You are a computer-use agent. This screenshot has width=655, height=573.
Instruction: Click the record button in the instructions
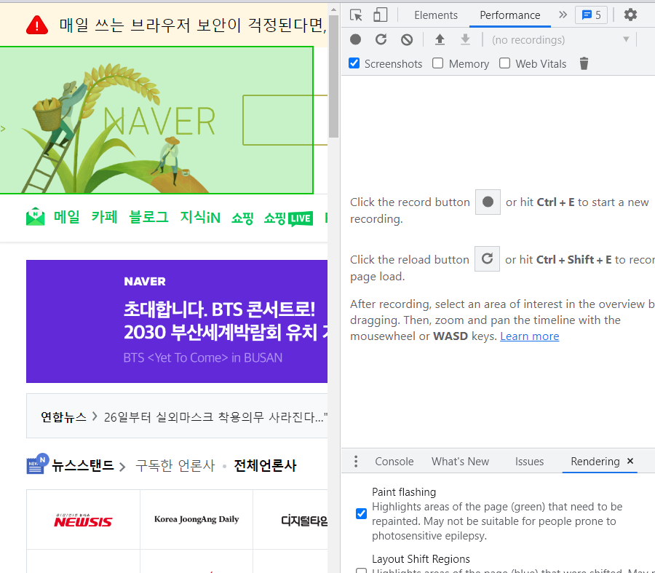(x=488, y=202)
